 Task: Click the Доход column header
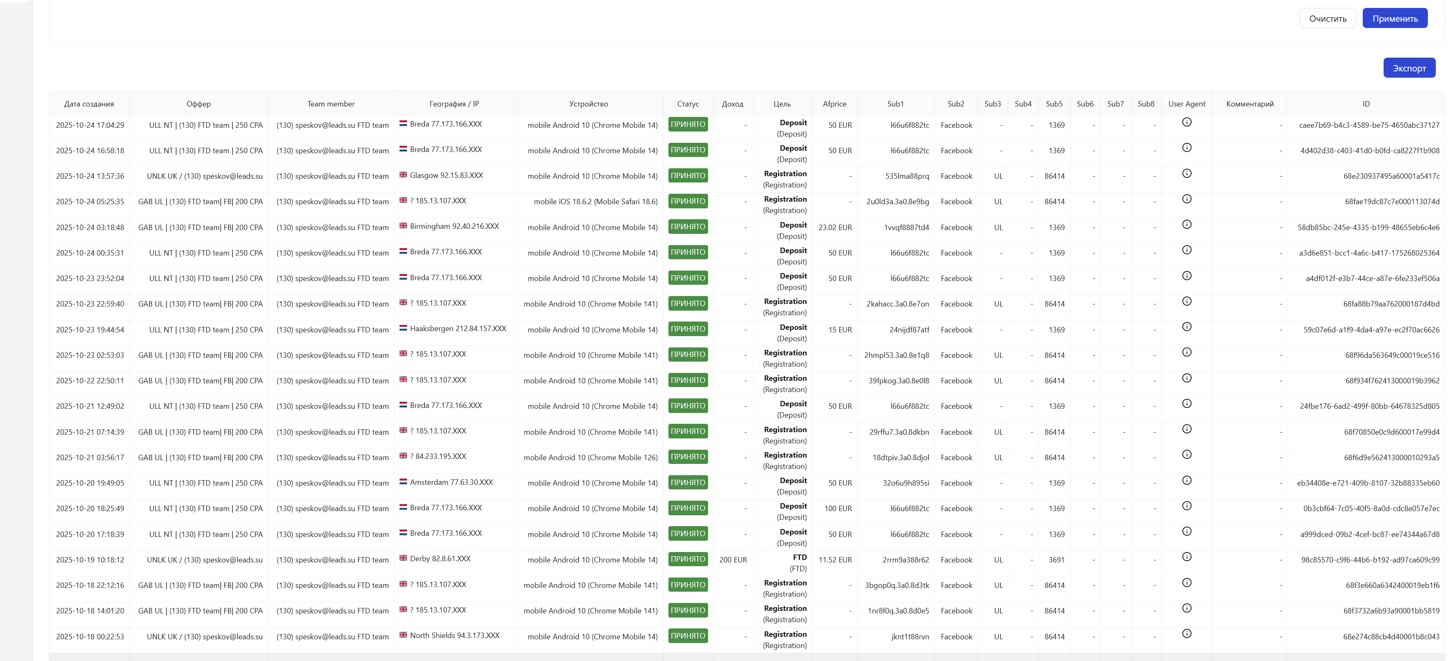click(x=732, y=104)
